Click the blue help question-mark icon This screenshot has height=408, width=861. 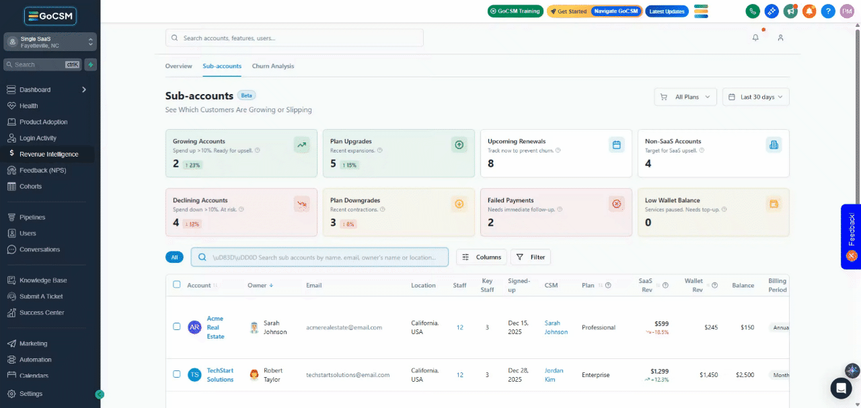coord(828,11)
